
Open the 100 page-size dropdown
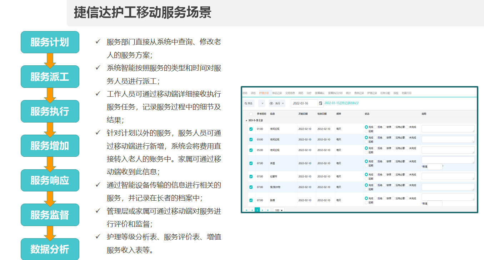(279, 210)
